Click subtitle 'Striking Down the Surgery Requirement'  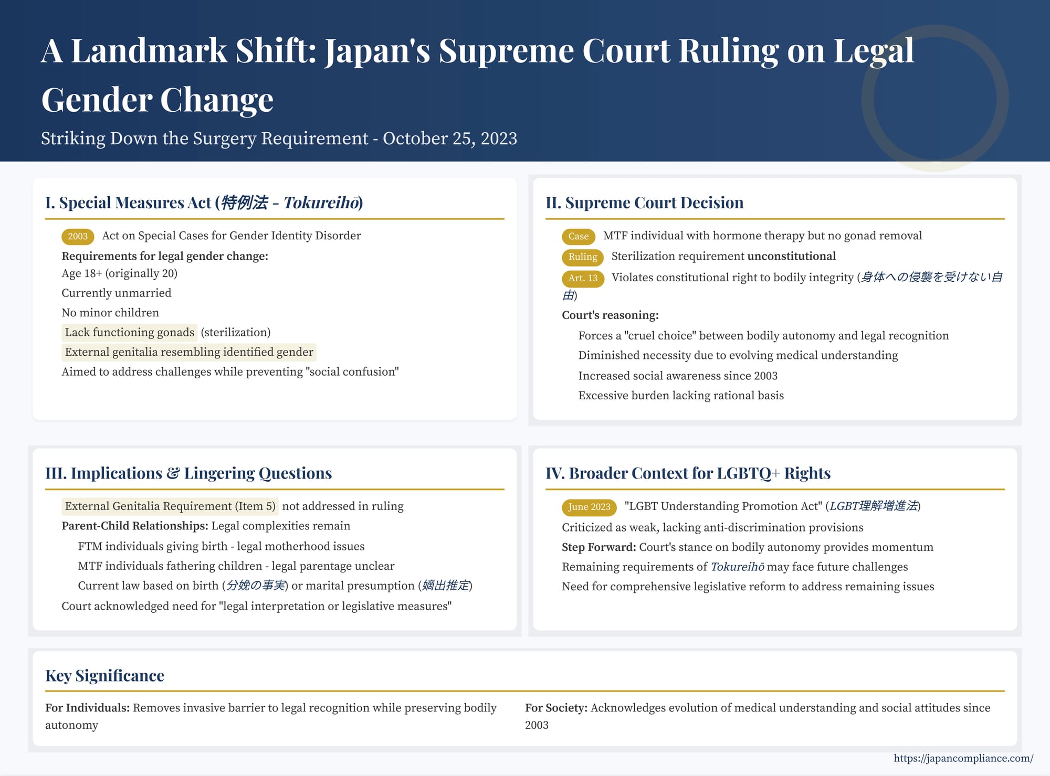(279, 138)
